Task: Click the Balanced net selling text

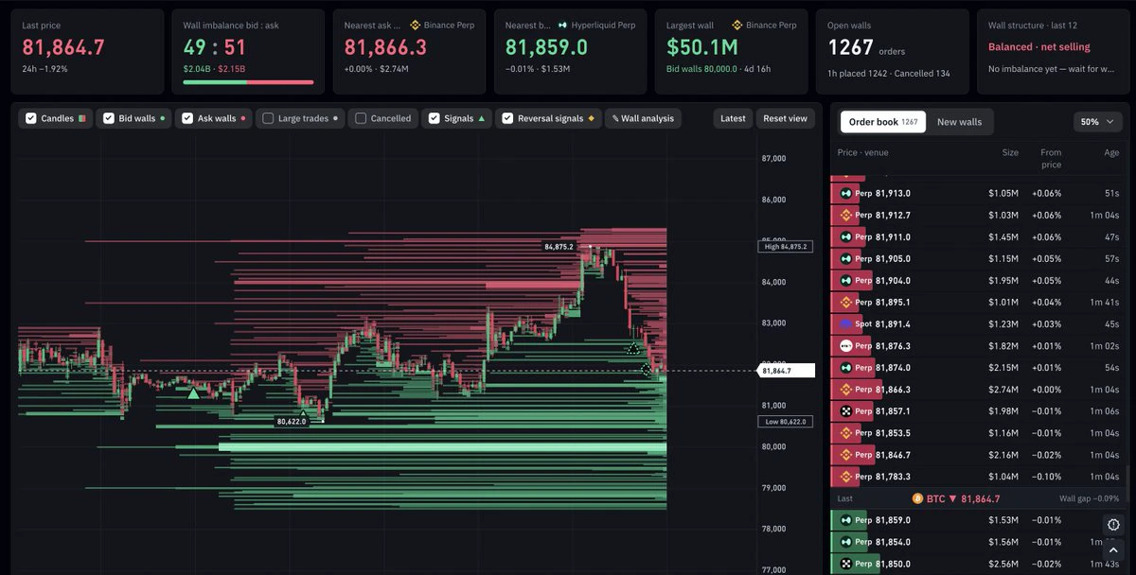Action: [x=1039, y=46]
